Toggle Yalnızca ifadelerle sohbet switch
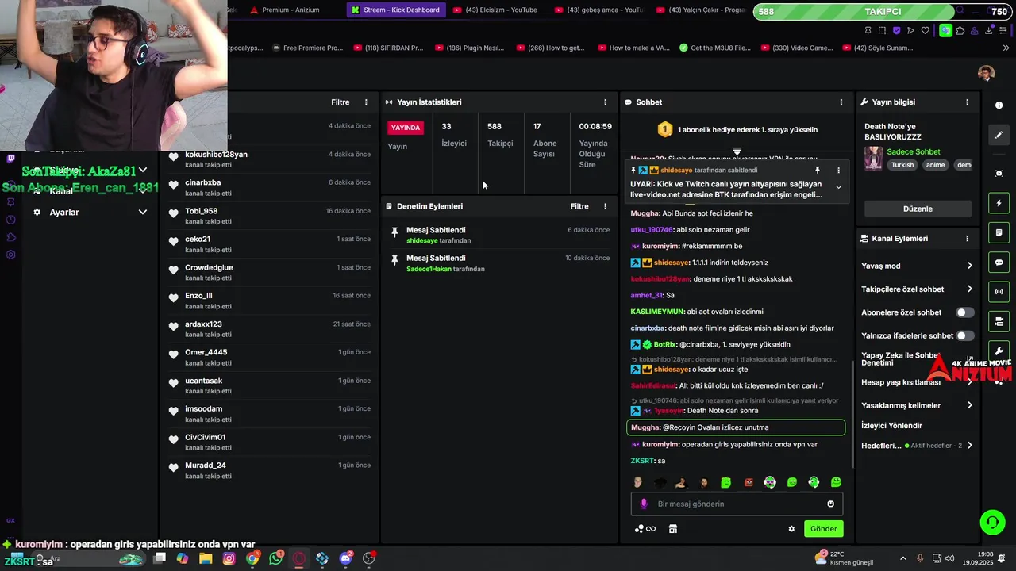 pos(964,335)
